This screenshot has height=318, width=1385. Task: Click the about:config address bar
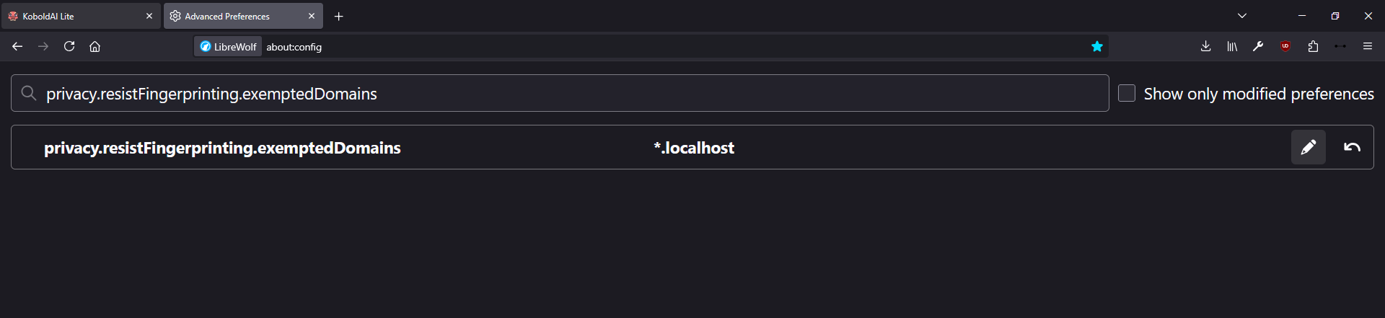point(649,47)
